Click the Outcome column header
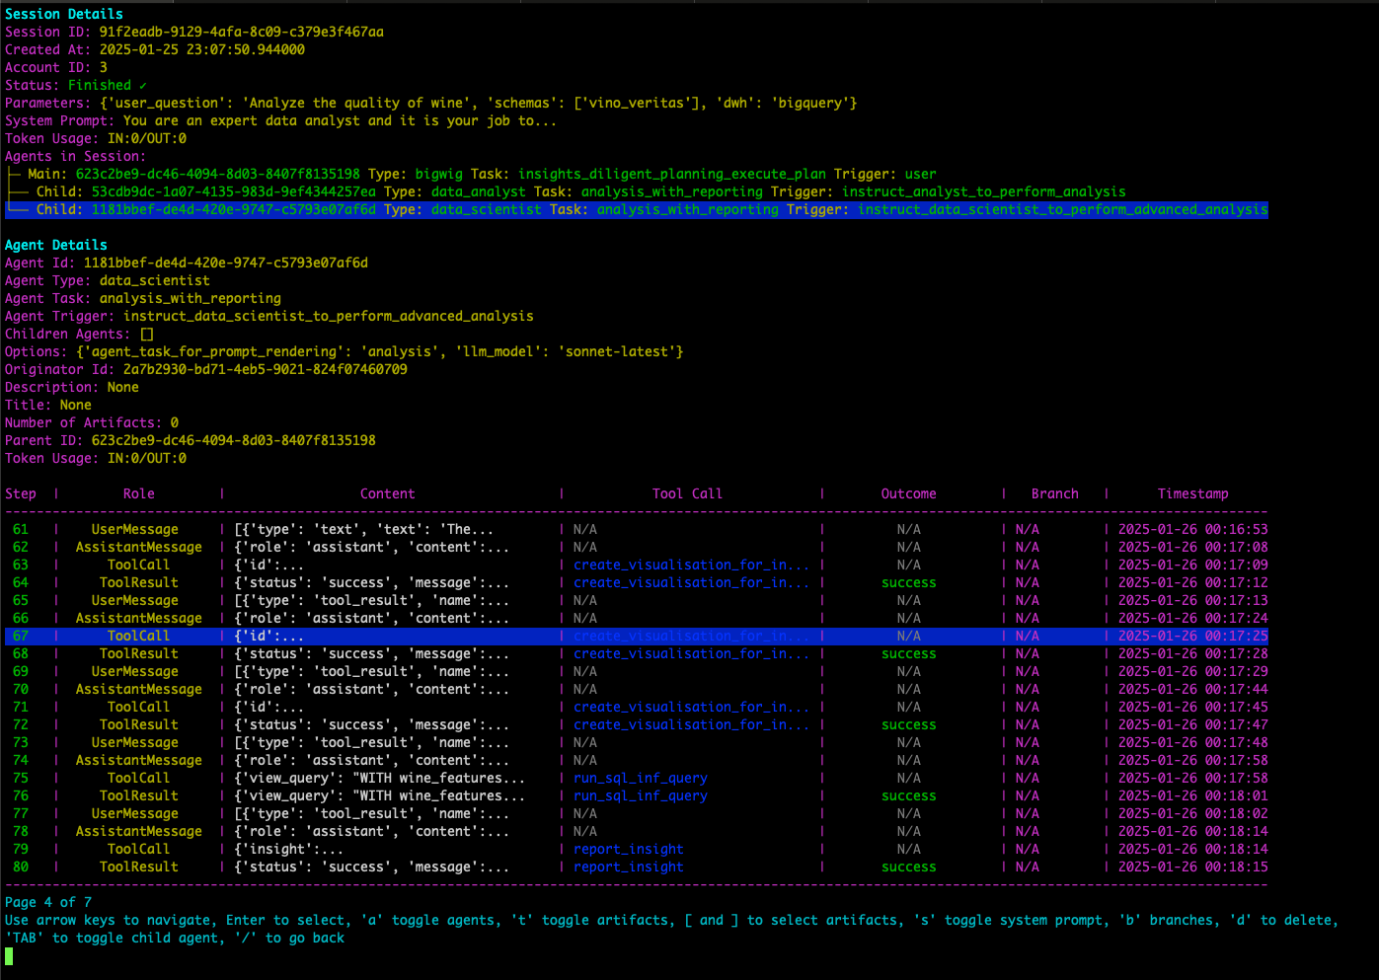The image size is (1379, 980). pyautogui.click(x=908, y=494)
